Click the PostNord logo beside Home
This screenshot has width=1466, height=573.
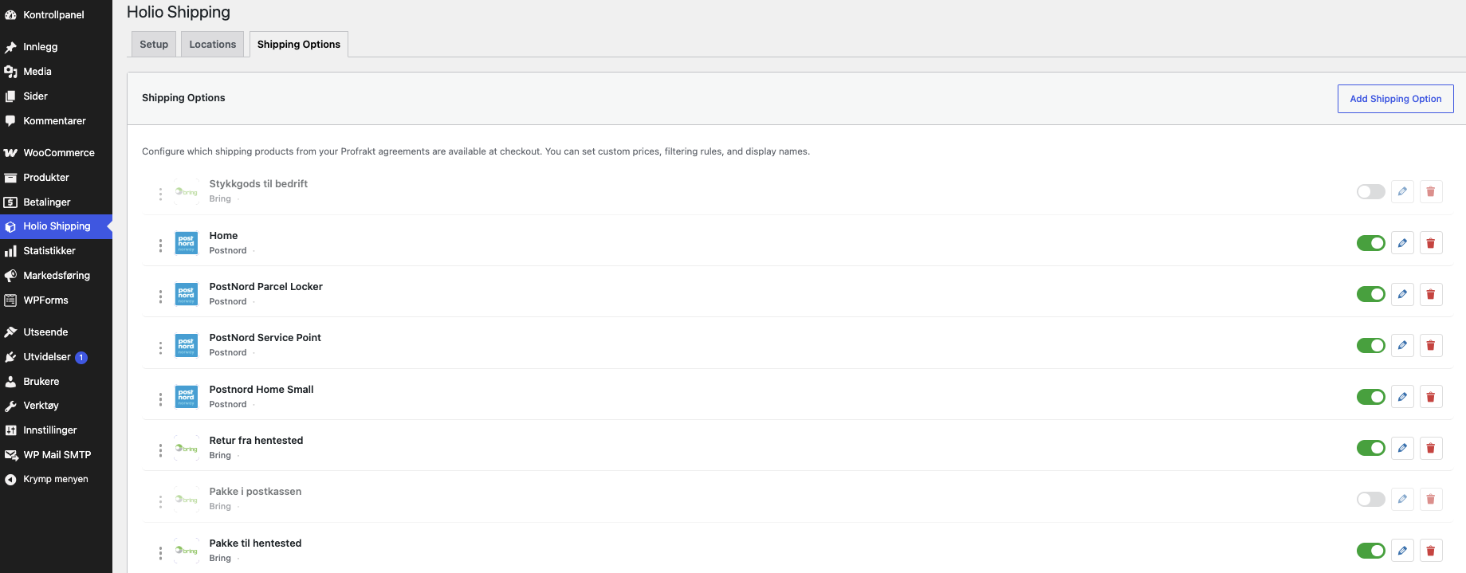point(187,243)
